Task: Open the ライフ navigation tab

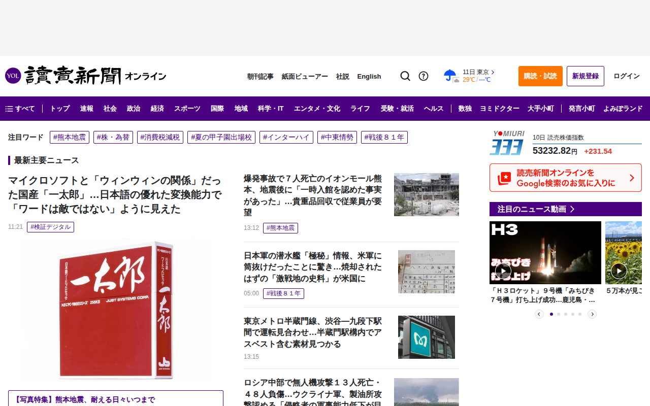Action: click(360, 109)
